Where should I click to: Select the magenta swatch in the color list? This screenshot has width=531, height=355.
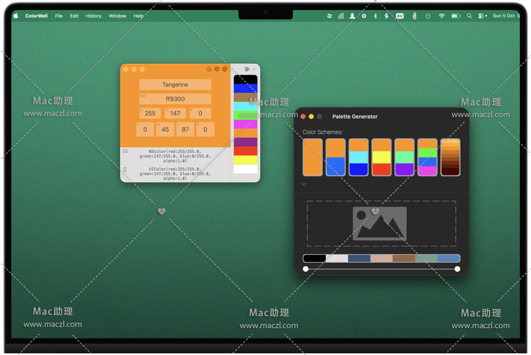click(246, 124)
